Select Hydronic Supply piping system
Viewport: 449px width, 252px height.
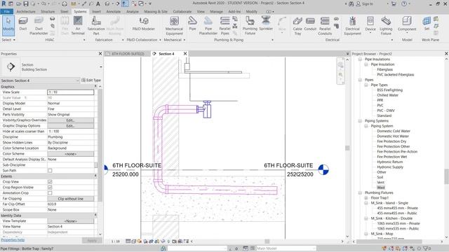coord(390,167)
